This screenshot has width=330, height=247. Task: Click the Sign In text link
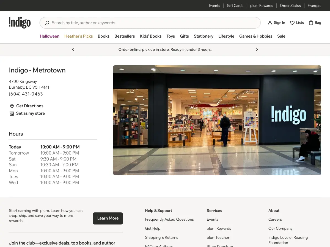pyautogui.click(x=279, y=23)
